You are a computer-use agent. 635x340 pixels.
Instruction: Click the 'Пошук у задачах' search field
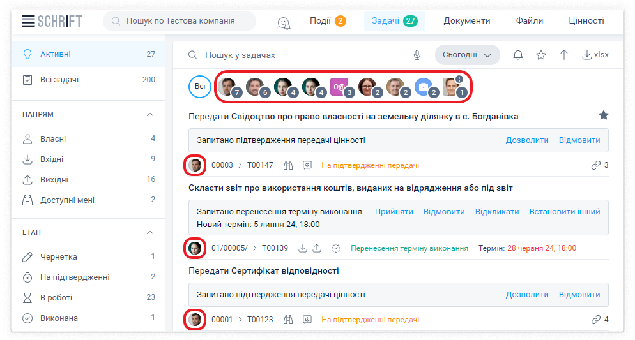click(x=300, y=55)
